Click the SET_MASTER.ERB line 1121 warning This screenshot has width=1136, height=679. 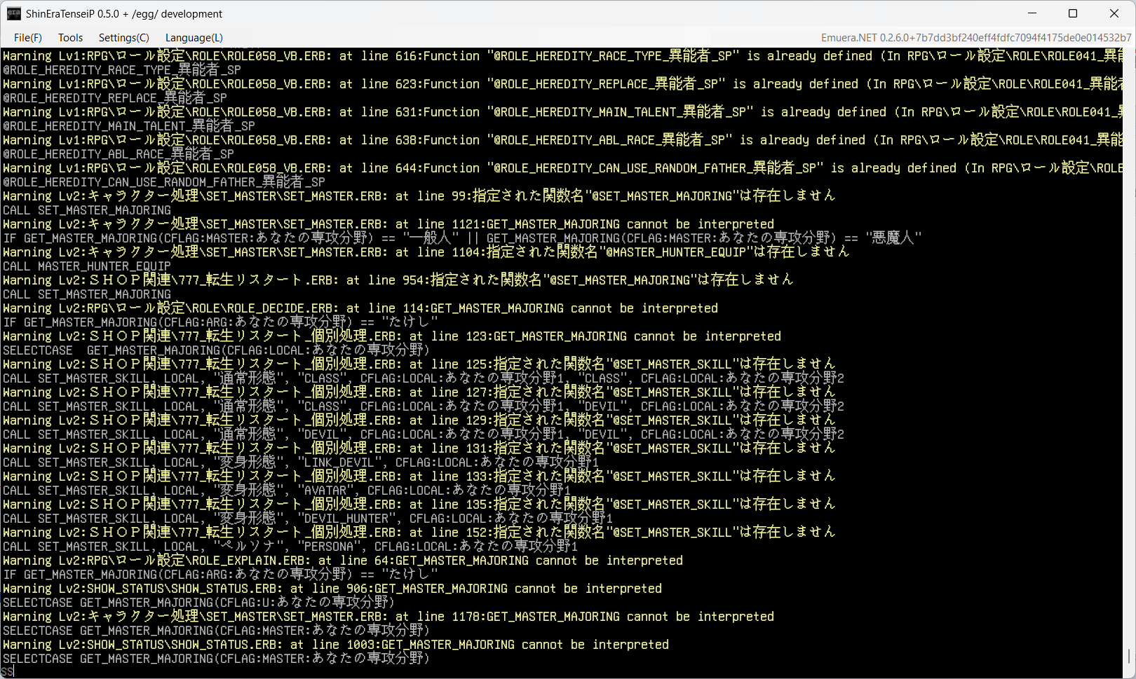(388, 224)
